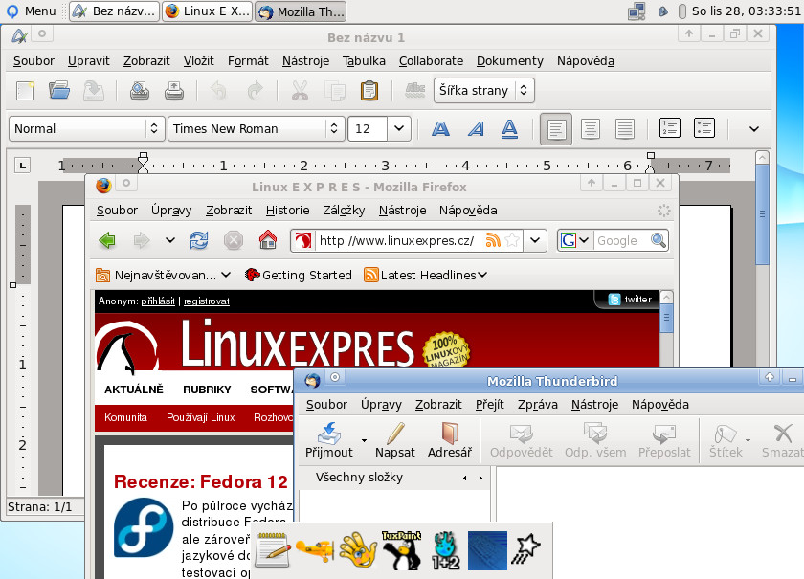The image size is (804, 579).
Task: Toggle centered text alignment in Writer
Action: point(591,128)
